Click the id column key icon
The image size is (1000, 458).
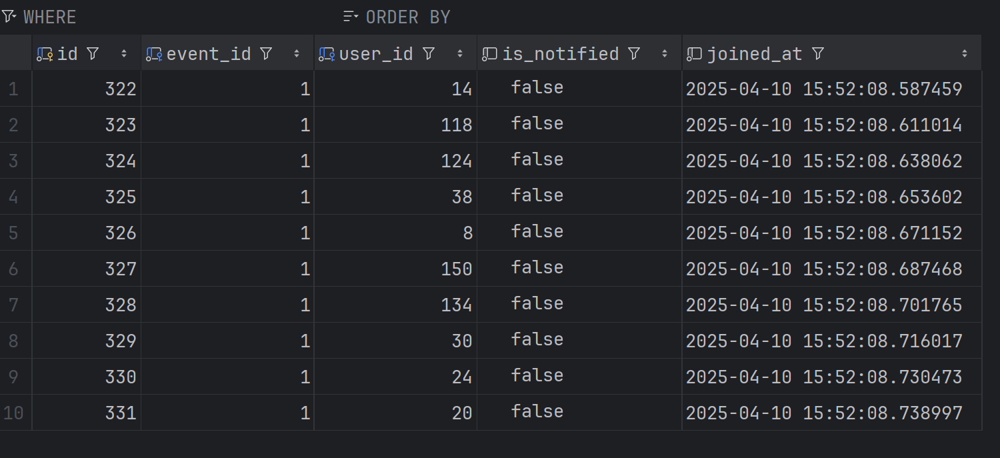(x=45, y=54)
